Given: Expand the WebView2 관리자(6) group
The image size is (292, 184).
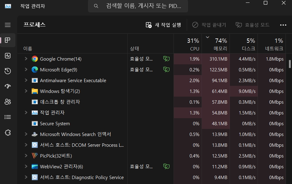Looking at the screenshot, I should pyautogui.click(x=26, y=166).
